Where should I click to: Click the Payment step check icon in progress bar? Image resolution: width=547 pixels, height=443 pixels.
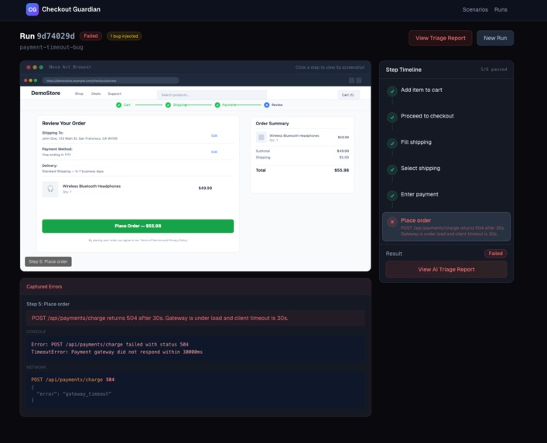click(217, 105)
